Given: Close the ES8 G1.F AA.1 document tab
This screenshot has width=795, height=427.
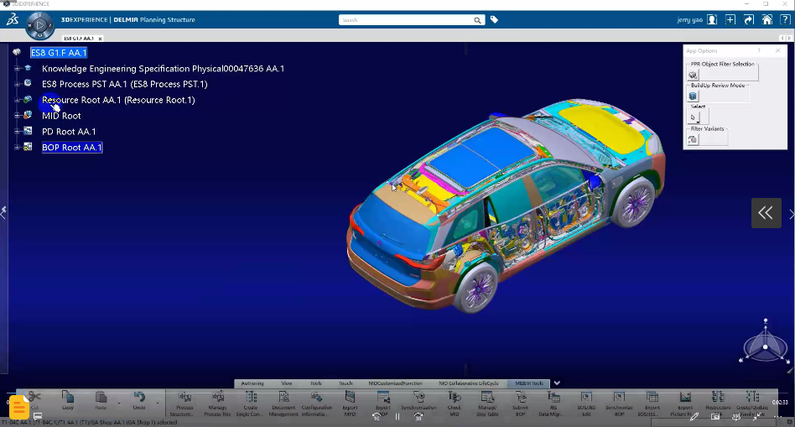Looking at the screenshot, I should click(x=101, y=39).
